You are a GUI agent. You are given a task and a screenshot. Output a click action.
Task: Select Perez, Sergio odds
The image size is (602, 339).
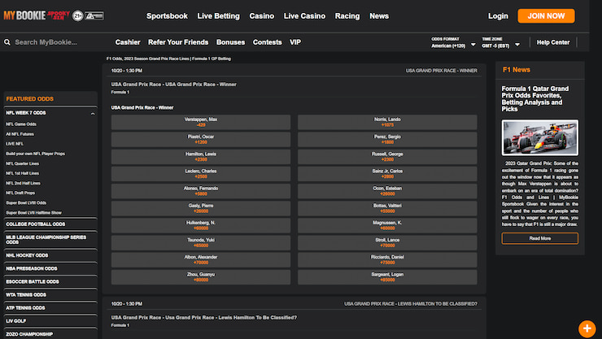(x=387, y=139)
